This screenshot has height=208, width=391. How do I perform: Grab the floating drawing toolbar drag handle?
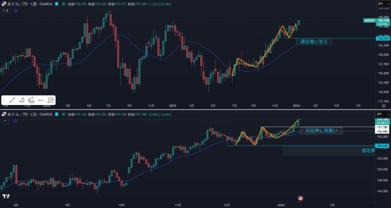tap(4, 100)
